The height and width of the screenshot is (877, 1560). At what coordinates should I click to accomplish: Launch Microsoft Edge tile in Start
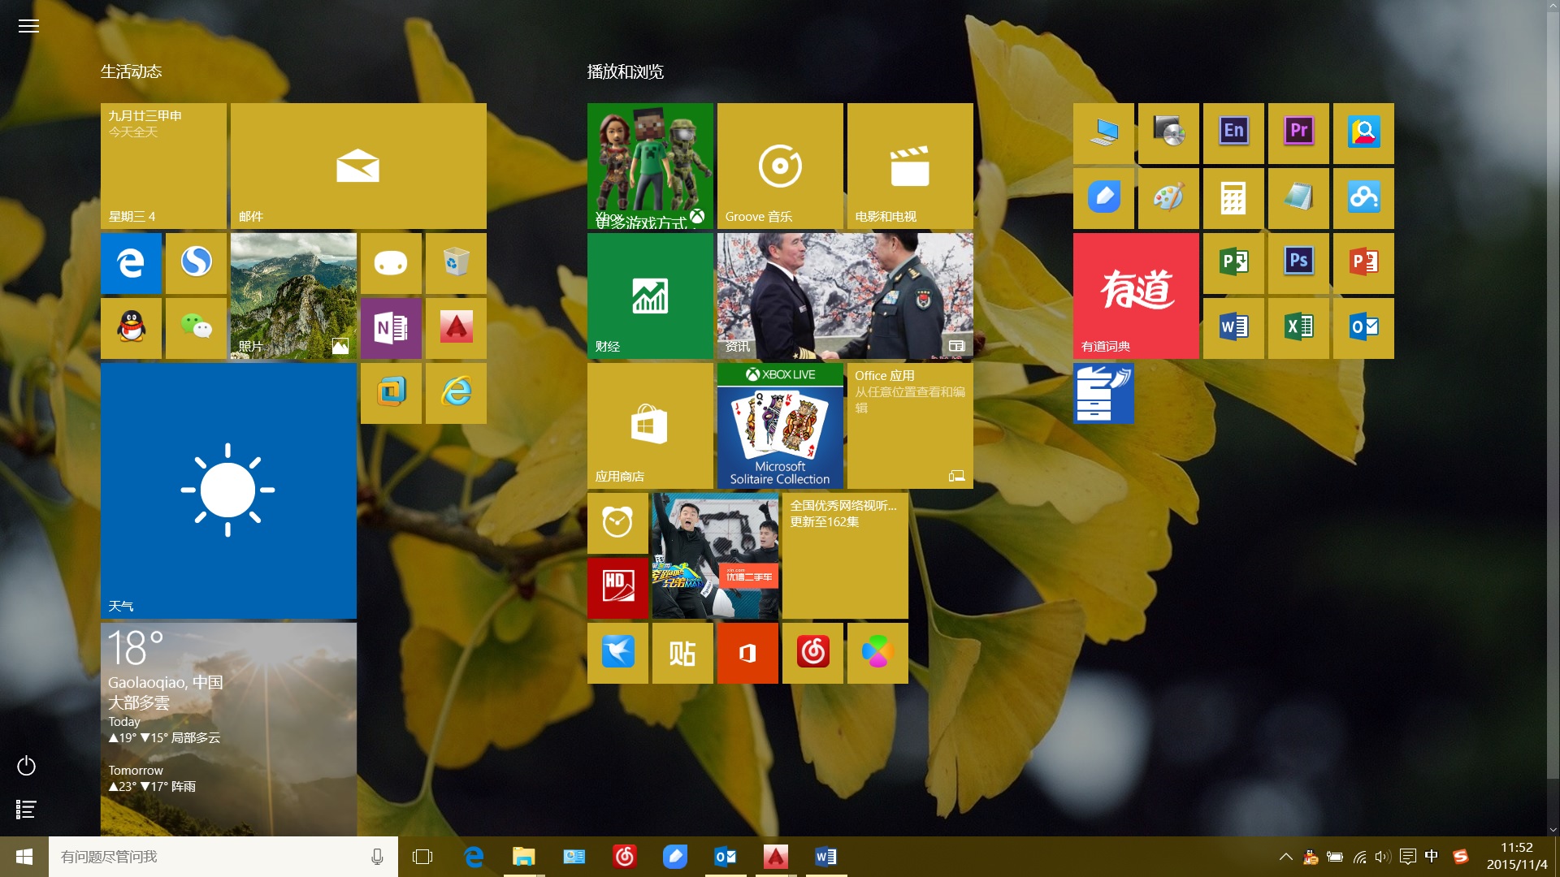pos(131,263)
